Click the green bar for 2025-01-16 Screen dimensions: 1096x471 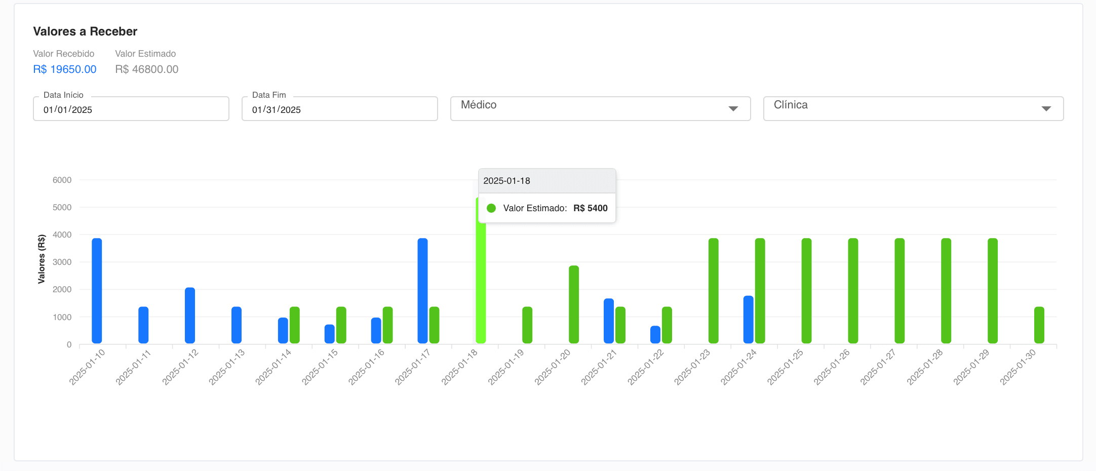point(388,325)
